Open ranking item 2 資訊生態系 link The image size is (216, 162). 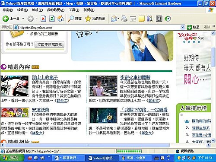201,128
